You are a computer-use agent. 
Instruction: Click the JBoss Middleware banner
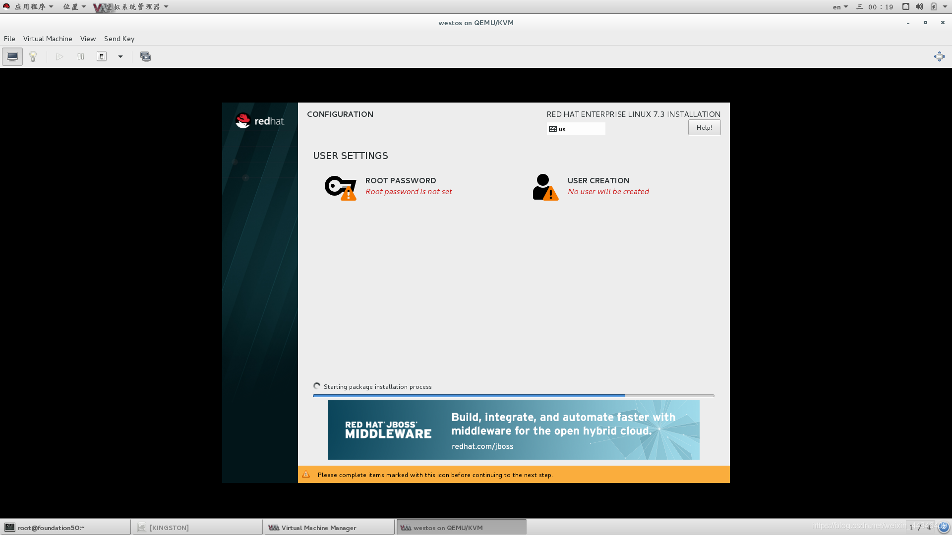(513, 430)
